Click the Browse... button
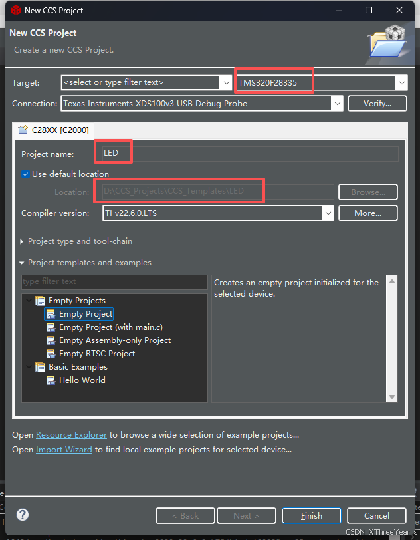 [368, 192]
